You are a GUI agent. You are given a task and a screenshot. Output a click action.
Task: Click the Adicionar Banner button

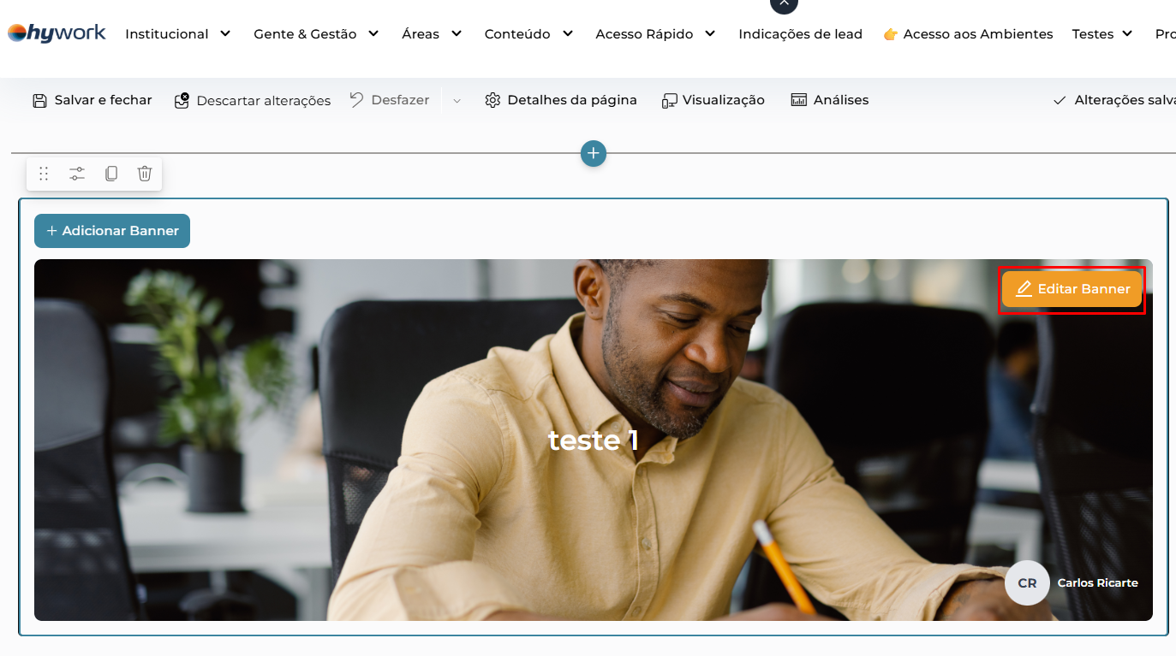(112, 231)
